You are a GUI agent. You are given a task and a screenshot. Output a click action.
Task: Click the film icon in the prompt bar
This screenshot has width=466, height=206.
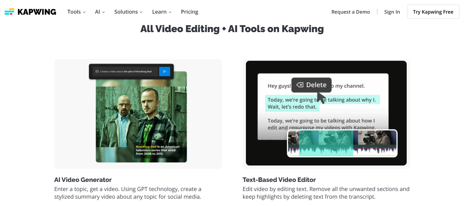[97, 72]
